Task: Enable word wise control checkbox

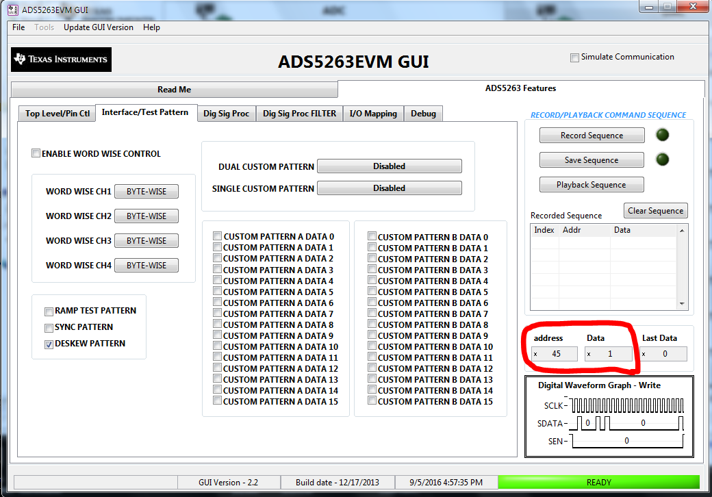Action: tap(36, 153)
